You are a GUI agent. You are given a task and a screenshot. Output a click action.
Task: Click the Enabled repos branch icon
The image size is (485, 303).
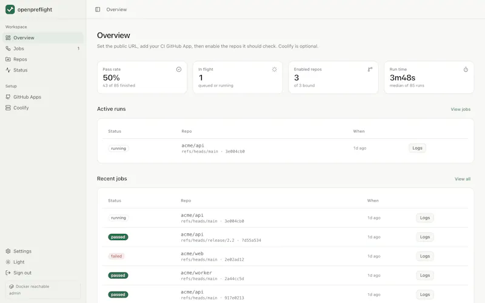(x=370, y=70)
